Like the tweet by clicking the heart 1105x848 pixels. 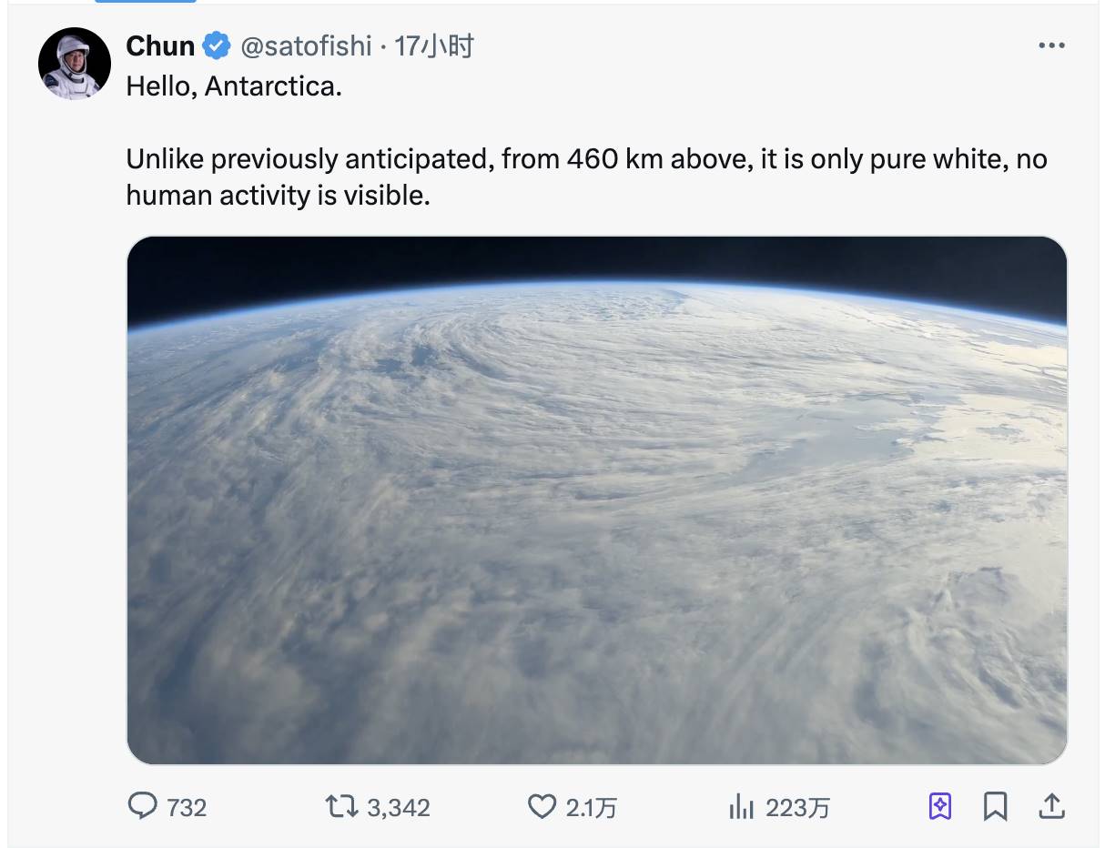click(x=543, y=806)
